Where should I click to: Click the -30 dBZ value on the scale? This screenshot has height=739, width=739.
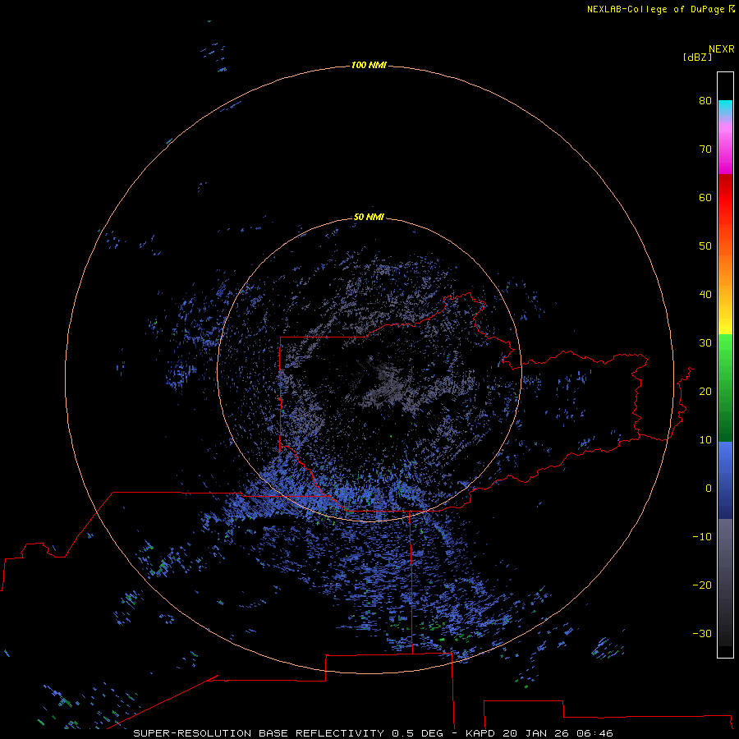pyautogui.click(x=702, y=633)
